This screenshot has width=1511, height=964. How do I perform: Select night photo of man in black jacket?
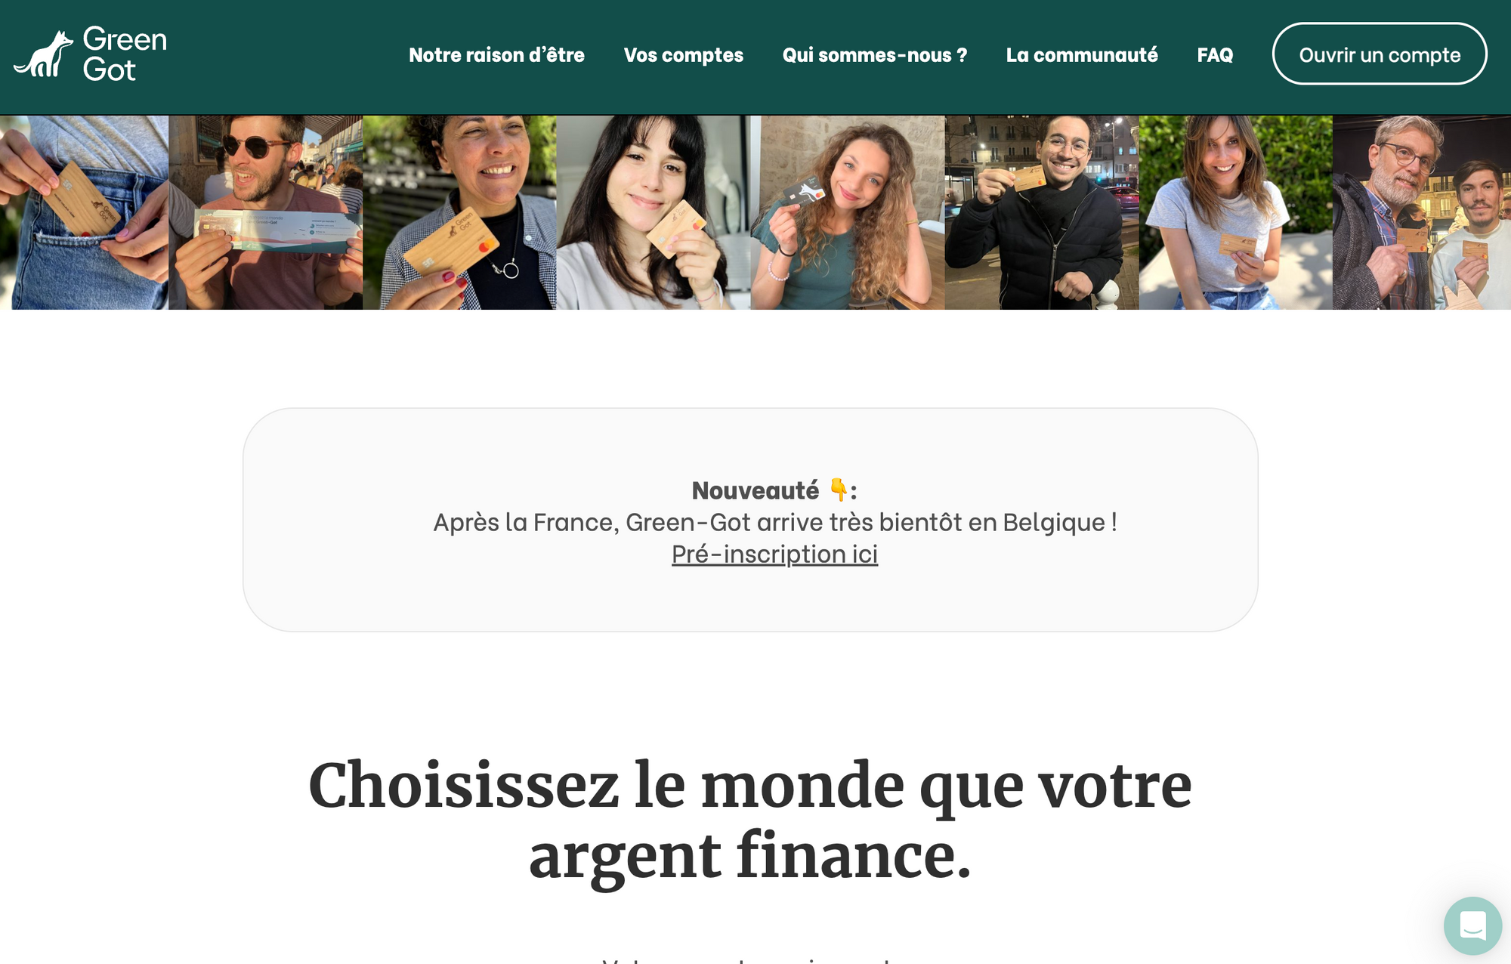[1042, 212]
